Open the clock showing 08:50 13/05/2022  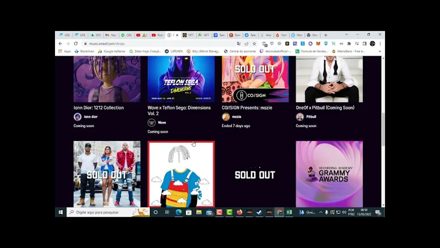364,212
